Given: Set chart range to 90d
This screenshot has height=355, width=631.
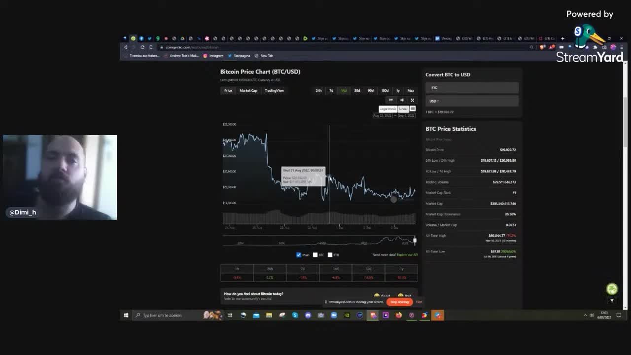Looking at the screenshot, I should click(371, 91).
